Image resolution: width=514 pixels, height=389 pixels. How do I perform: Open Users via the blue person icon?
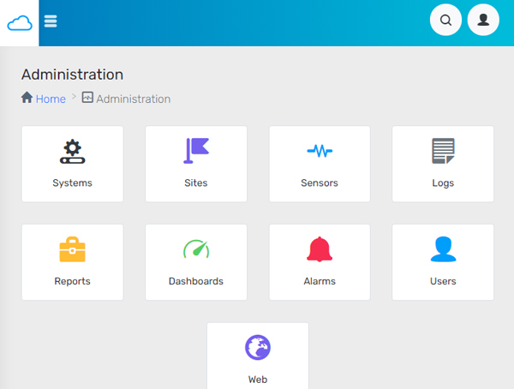pos(443,249)
